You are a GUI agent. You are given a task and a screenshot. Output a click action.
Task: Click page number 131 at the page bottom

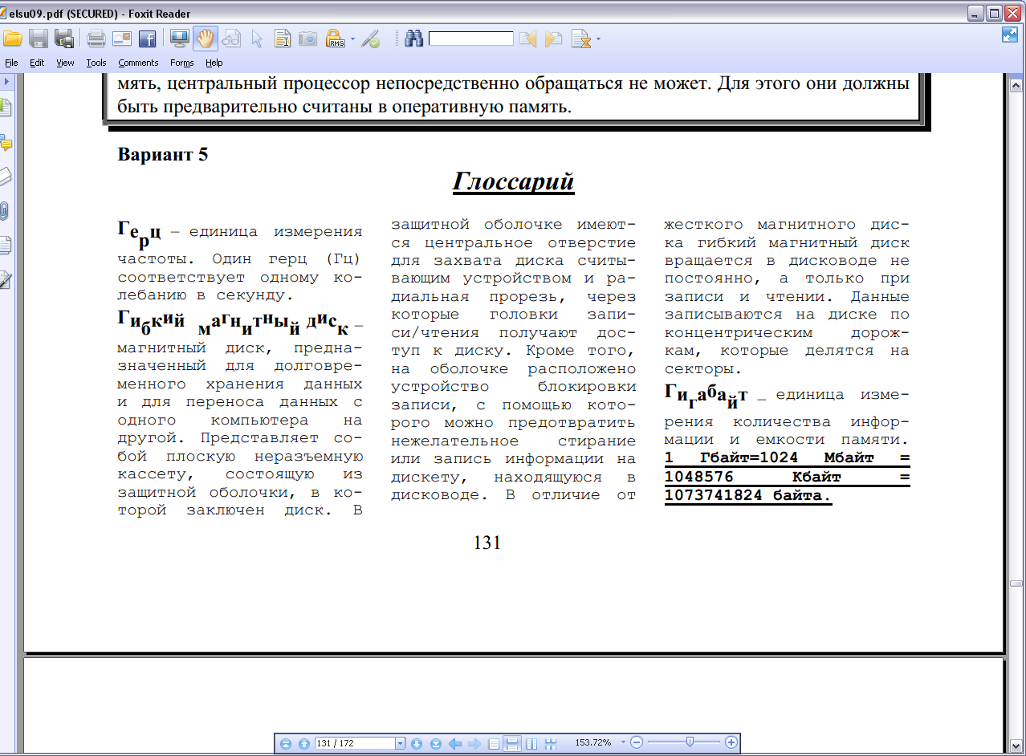pyautogui.click(x=487, y=543)
